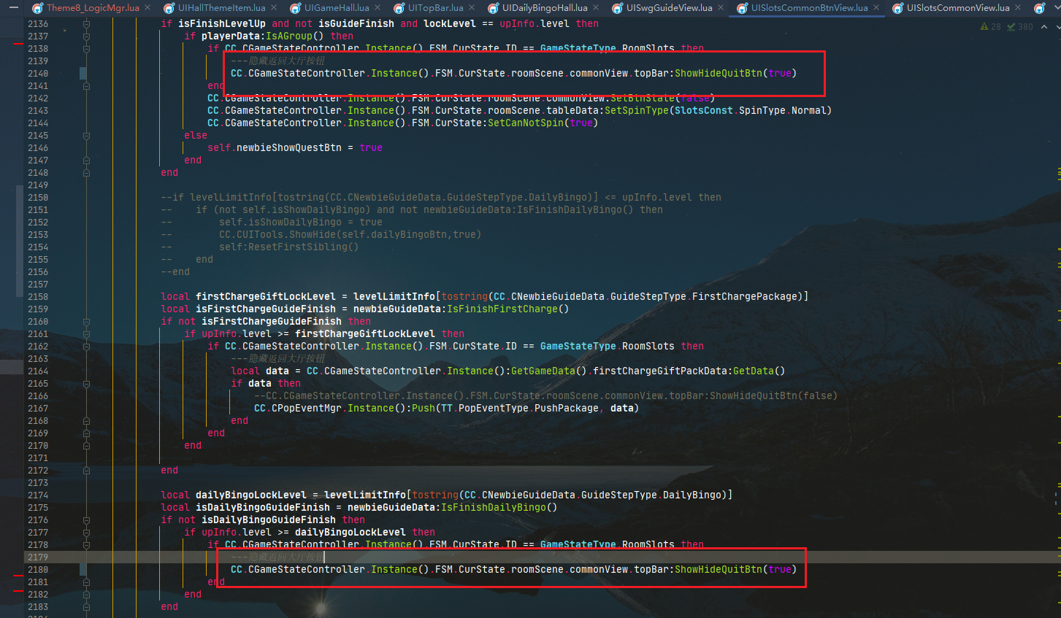Collapse the code block at line 2137
This screenshot has width=1061, height=618.
click(86, 36)
